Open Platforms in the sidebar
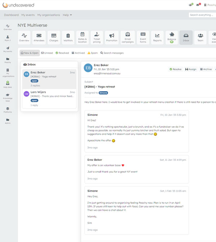This screenshot has width=216, height=242. (x=8, y=110)
